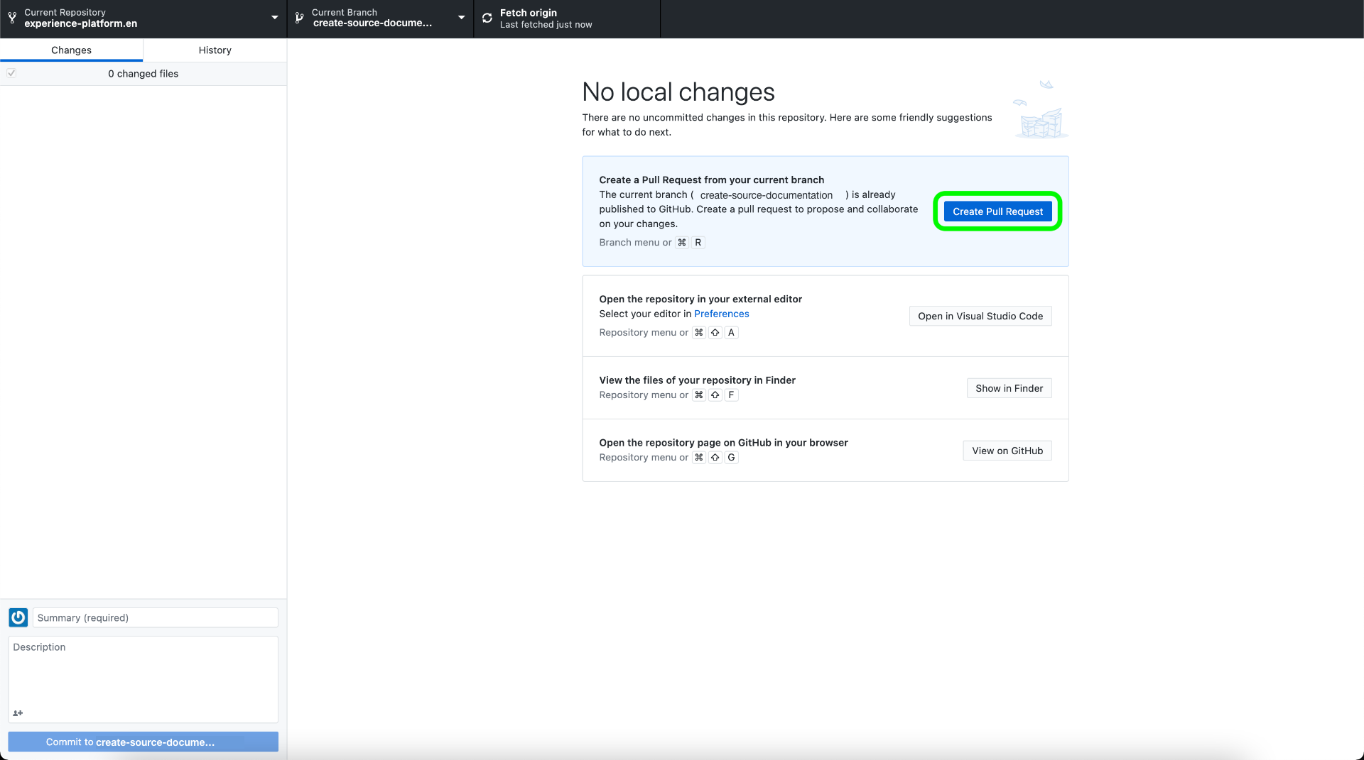
Task: Click the Create Pull Request button
Action: click(997, 211)
